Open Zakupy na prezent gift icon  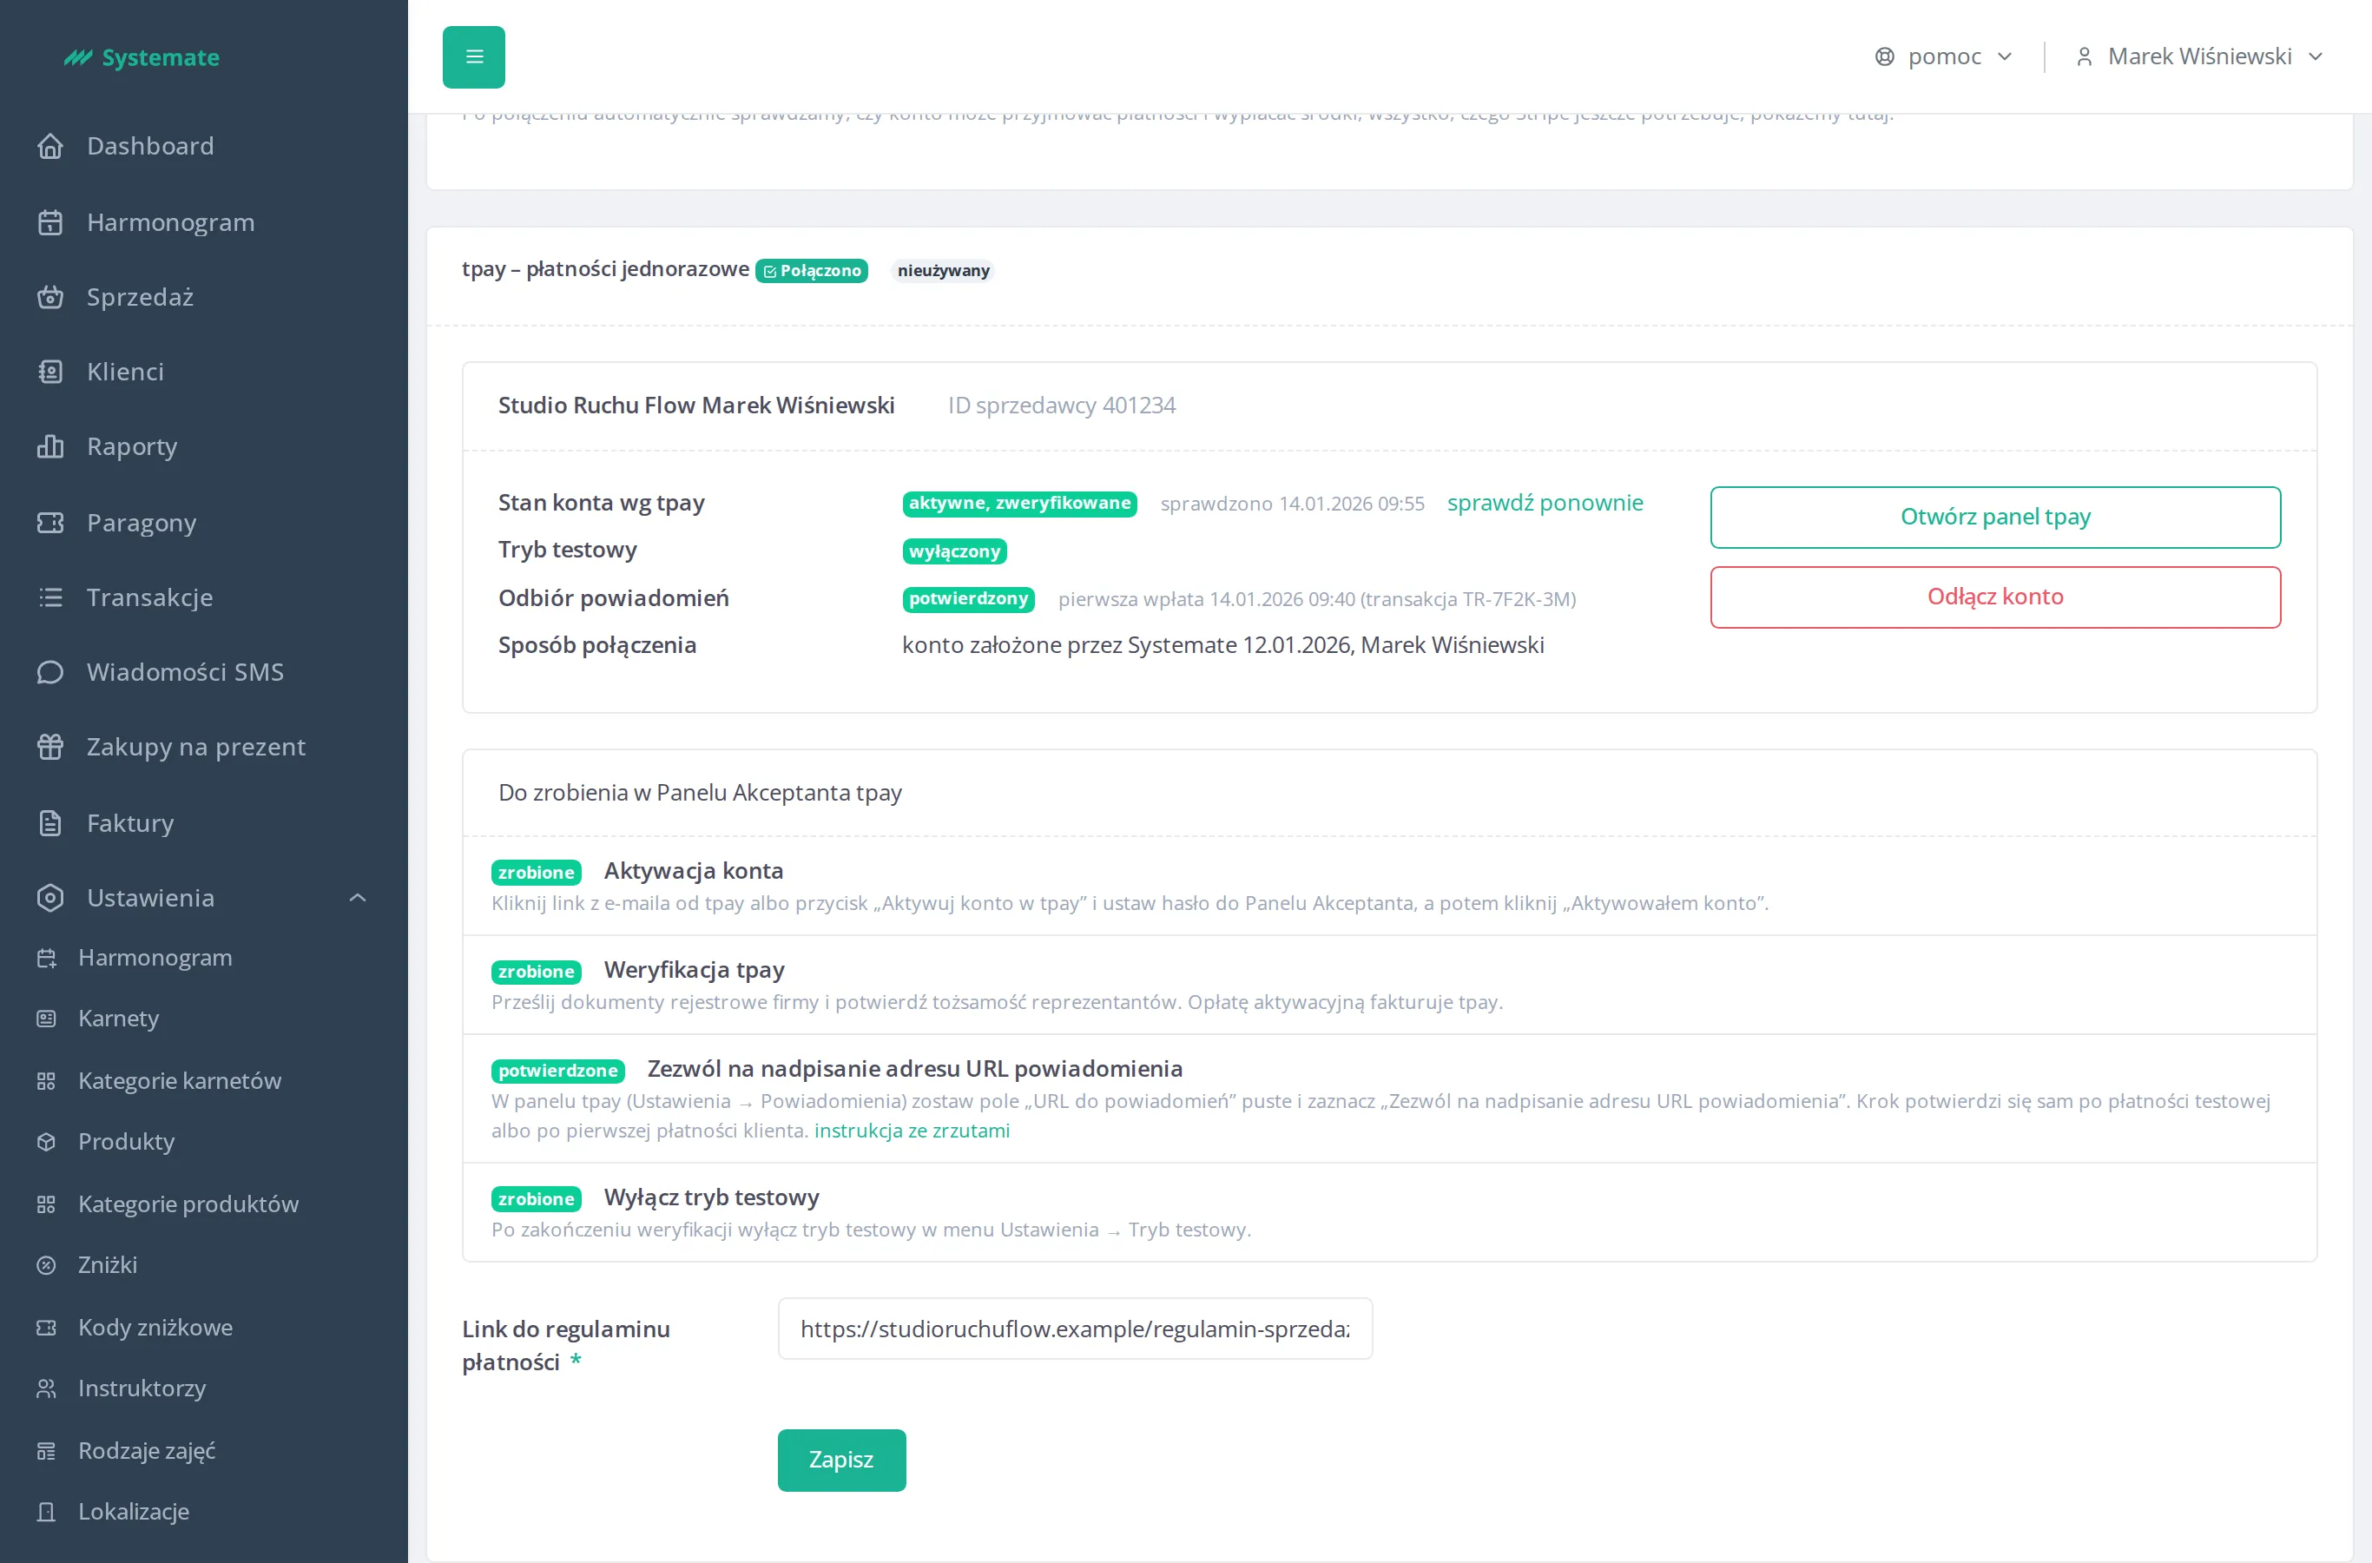pos(49,747)
